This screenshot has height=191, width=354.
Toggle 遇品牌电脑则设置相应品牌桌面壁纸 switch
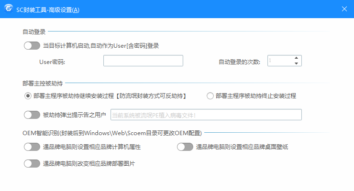pyautogui.click(x=185, y=147)
